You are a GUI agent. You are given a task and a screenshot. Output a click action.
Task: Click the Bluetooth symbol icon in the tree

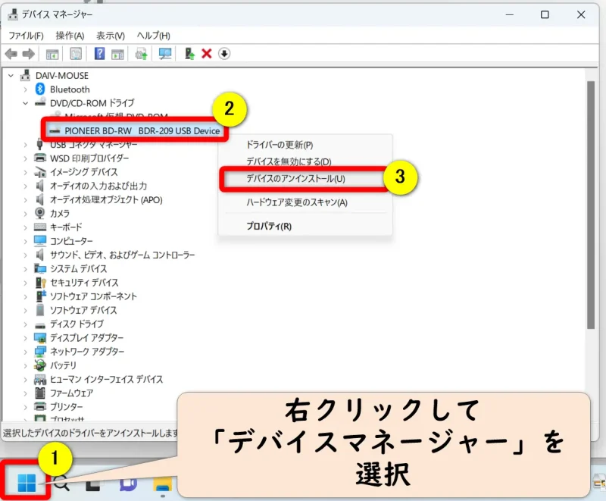click(x=40, y=89)
